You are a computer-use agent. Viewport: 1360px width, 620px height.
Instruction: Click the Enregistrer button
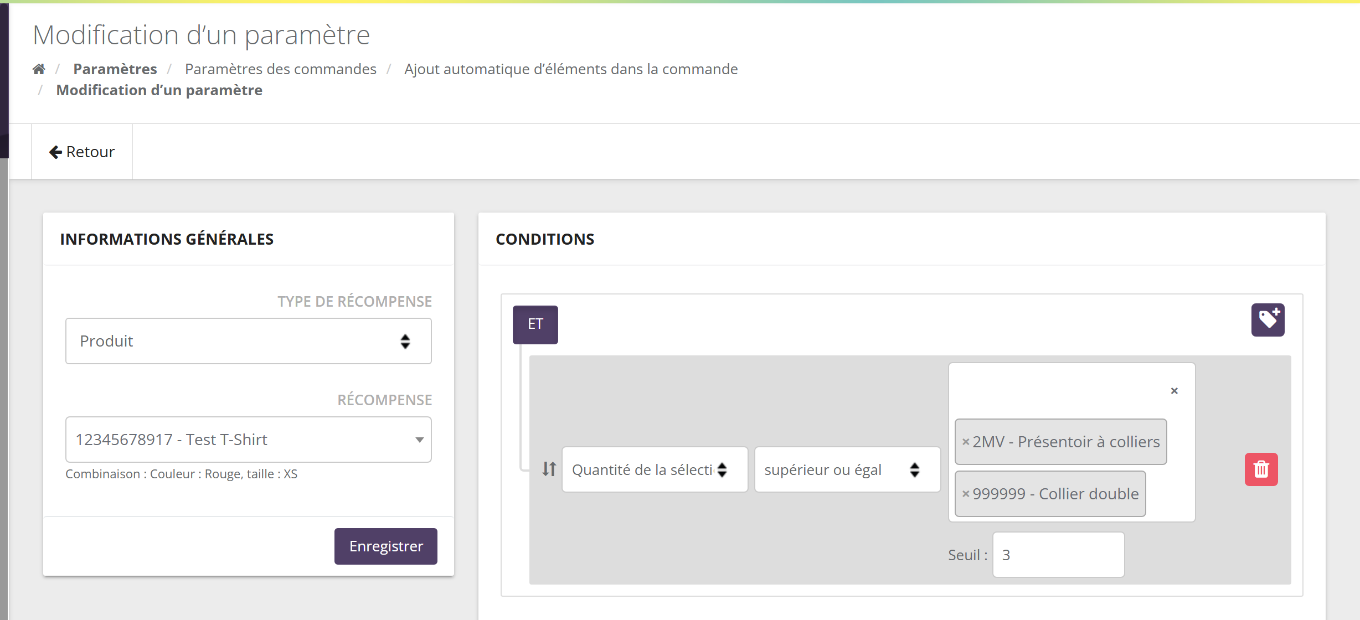coord(386,546)
